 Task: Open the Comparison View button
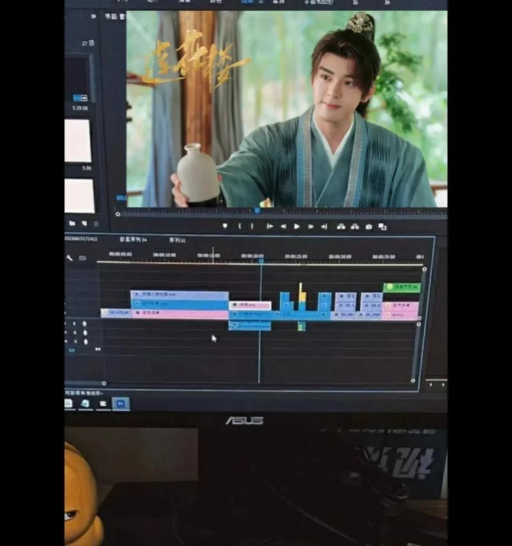383,227
